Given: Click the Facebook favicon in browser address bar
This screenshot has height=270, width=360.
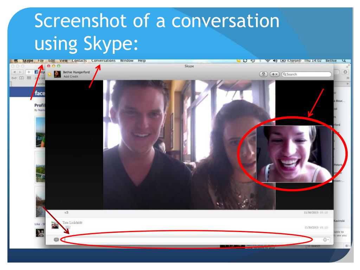Looking at the screenshot, I should 36,72.
